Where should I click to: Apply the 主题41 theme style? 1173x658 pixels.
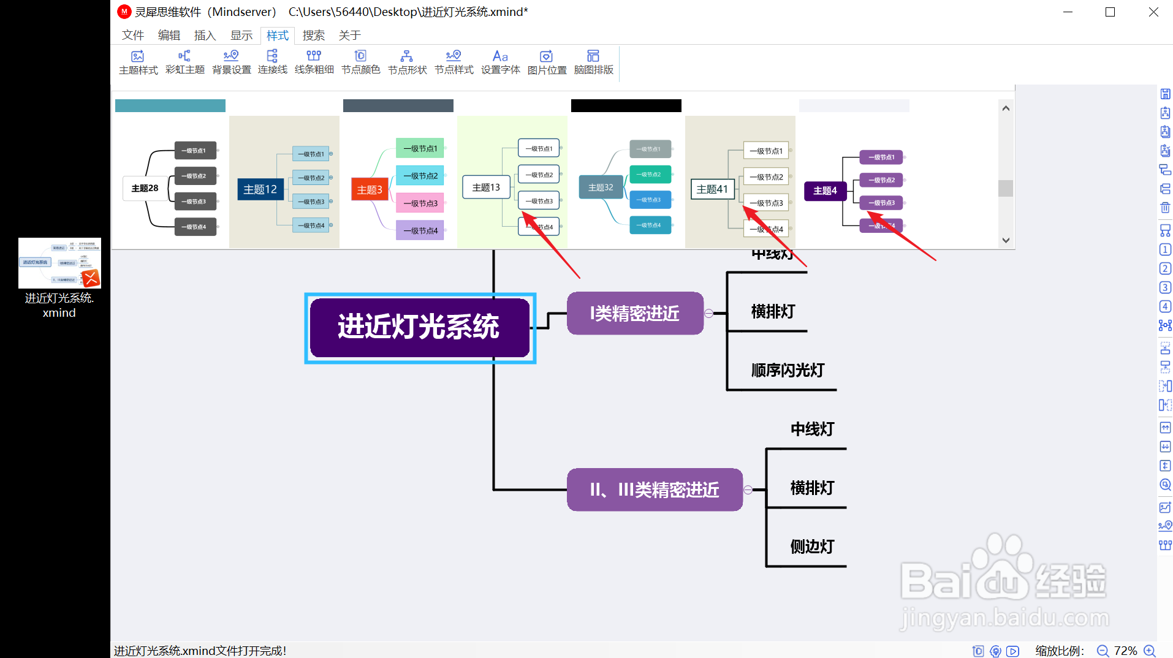(740, 182)
